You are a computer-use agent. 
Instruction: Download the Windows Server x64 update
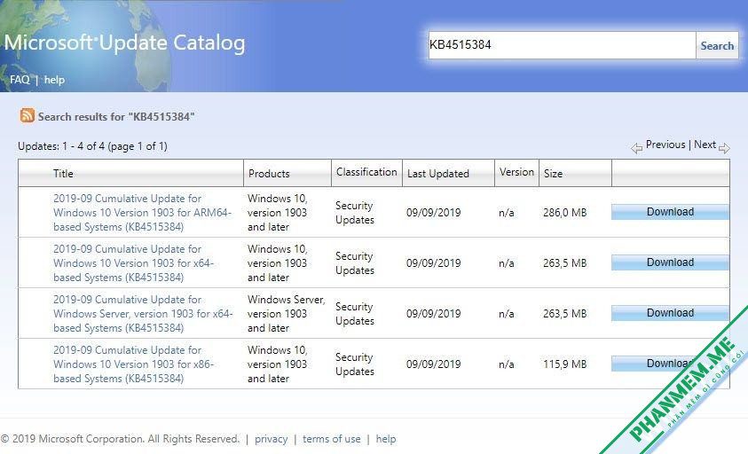click(x=670, y=313)
